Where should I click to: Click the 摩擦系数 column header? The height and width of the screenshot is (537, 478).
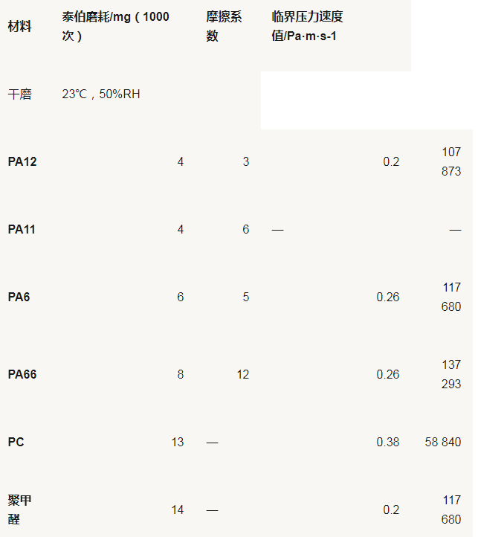pyautogui.click(x=225, y=27)
